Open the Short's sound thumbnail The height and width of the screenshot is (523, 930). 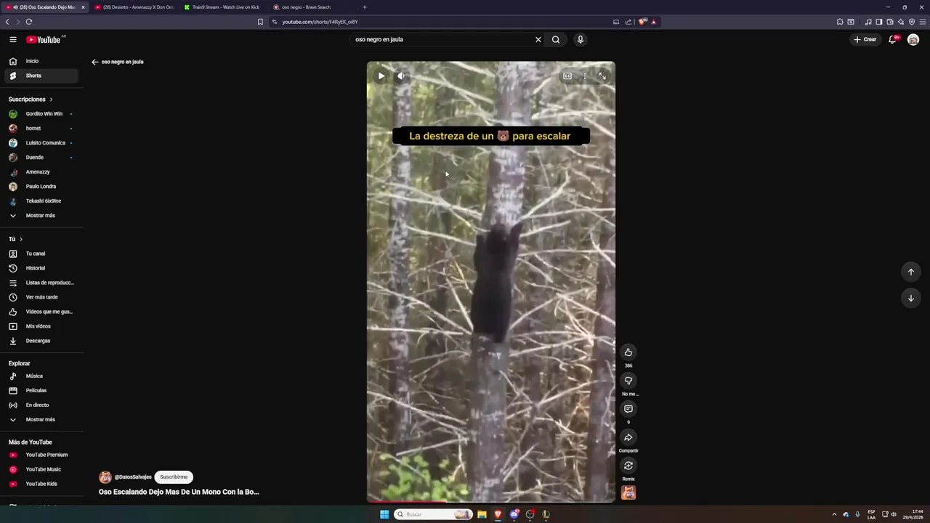point(628,492)
